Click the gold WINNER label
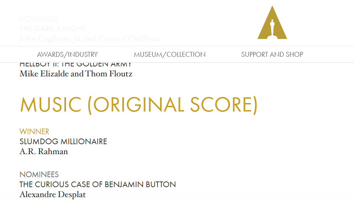The image size is (354, 201). (34, 131)
